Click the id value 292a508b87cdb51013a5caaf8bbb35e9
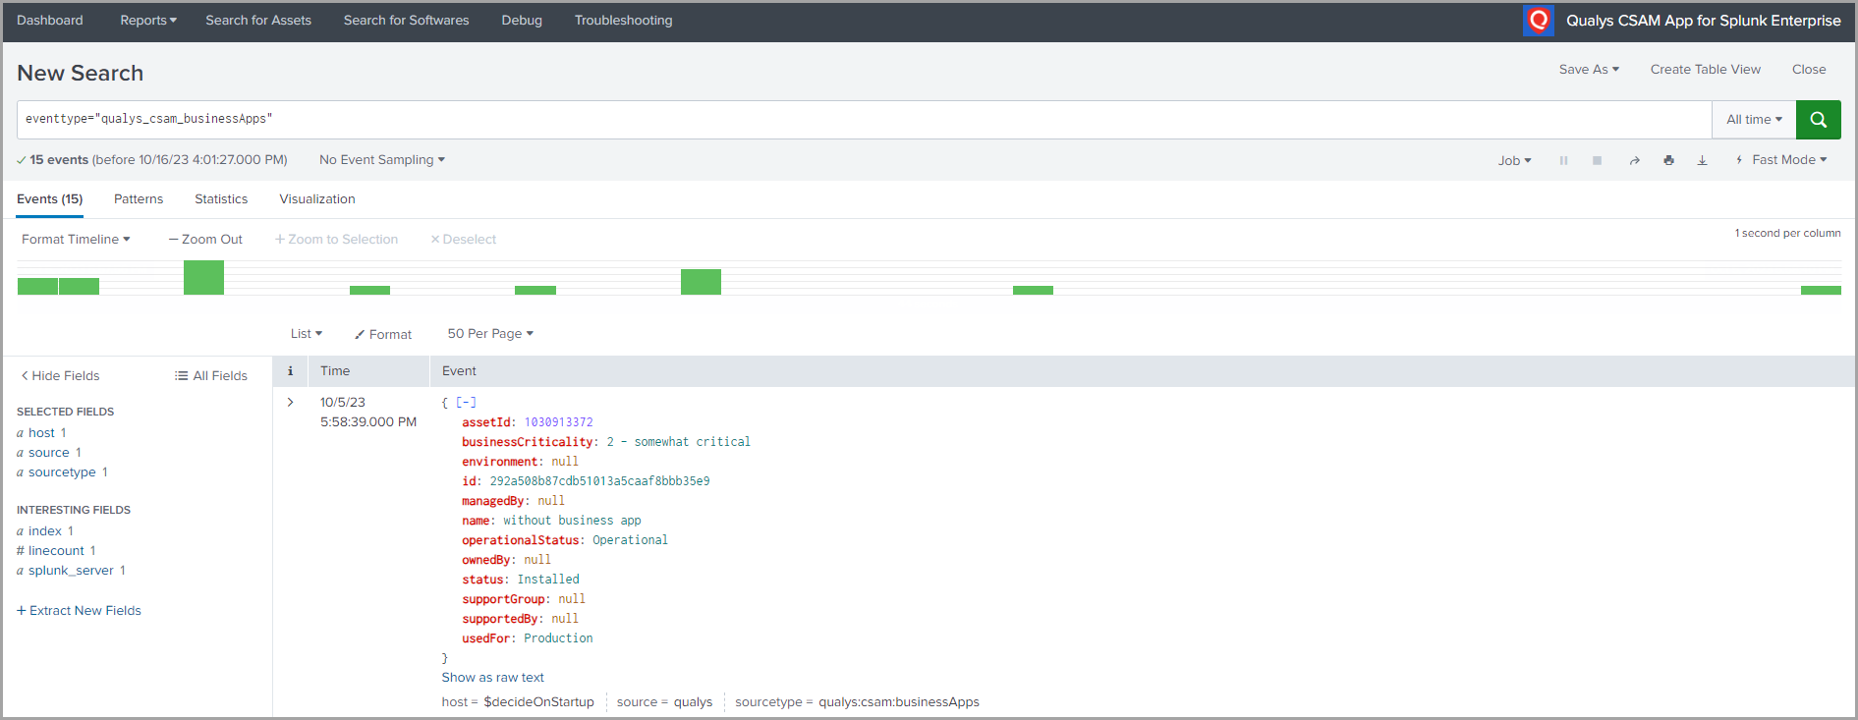 click(x=599, y=481)
